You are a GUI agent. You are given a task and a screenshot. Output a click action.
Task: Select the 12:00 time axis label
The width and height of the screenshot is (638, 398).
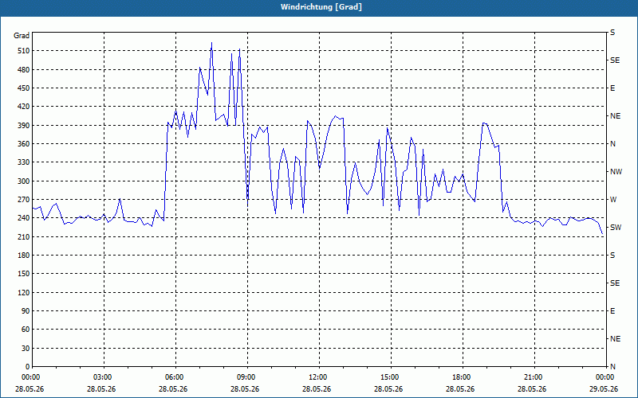(x=317, y=377)
